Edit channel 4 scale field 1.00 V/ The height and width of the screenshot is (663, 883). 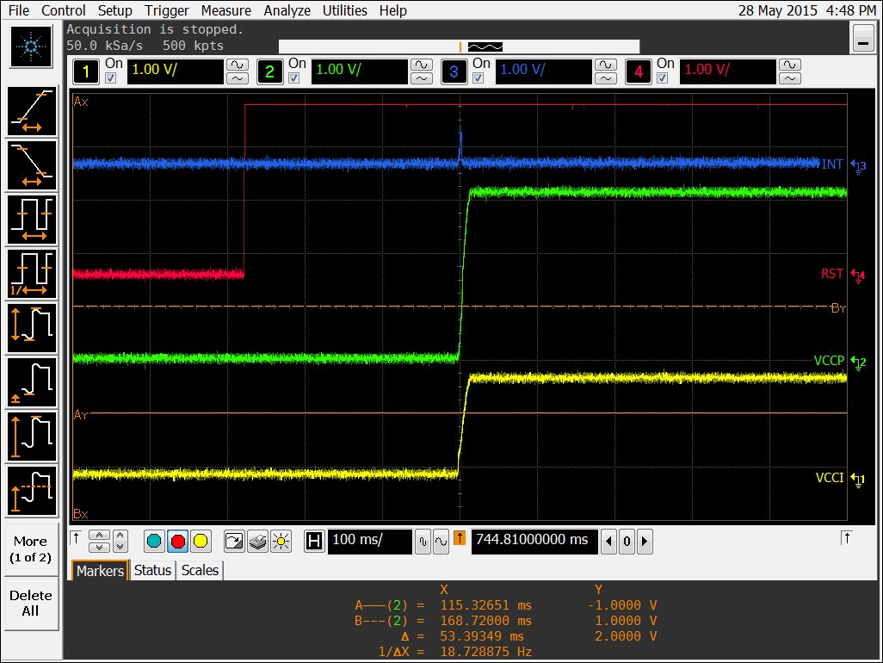[x=727, y=71]
